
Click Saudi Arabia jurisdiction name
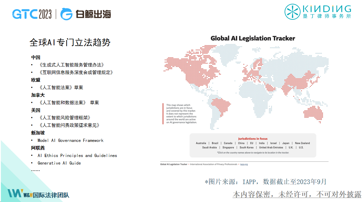click(210, 147)
